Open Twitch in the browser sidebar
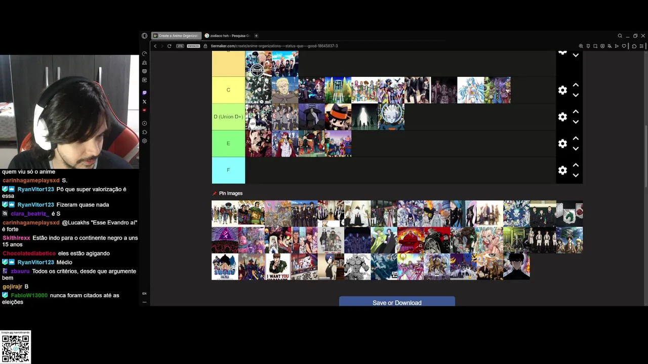This screenshot has width=648, height=364. click(x=144, y=93)
